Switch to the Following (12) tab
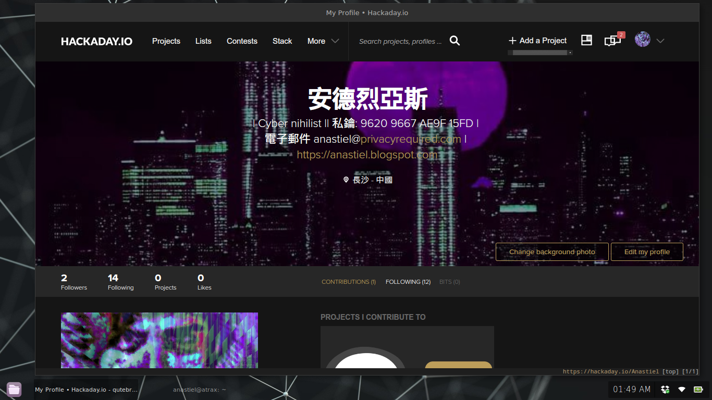This screenshot has height=400, width=712. (x=408, y=282)
